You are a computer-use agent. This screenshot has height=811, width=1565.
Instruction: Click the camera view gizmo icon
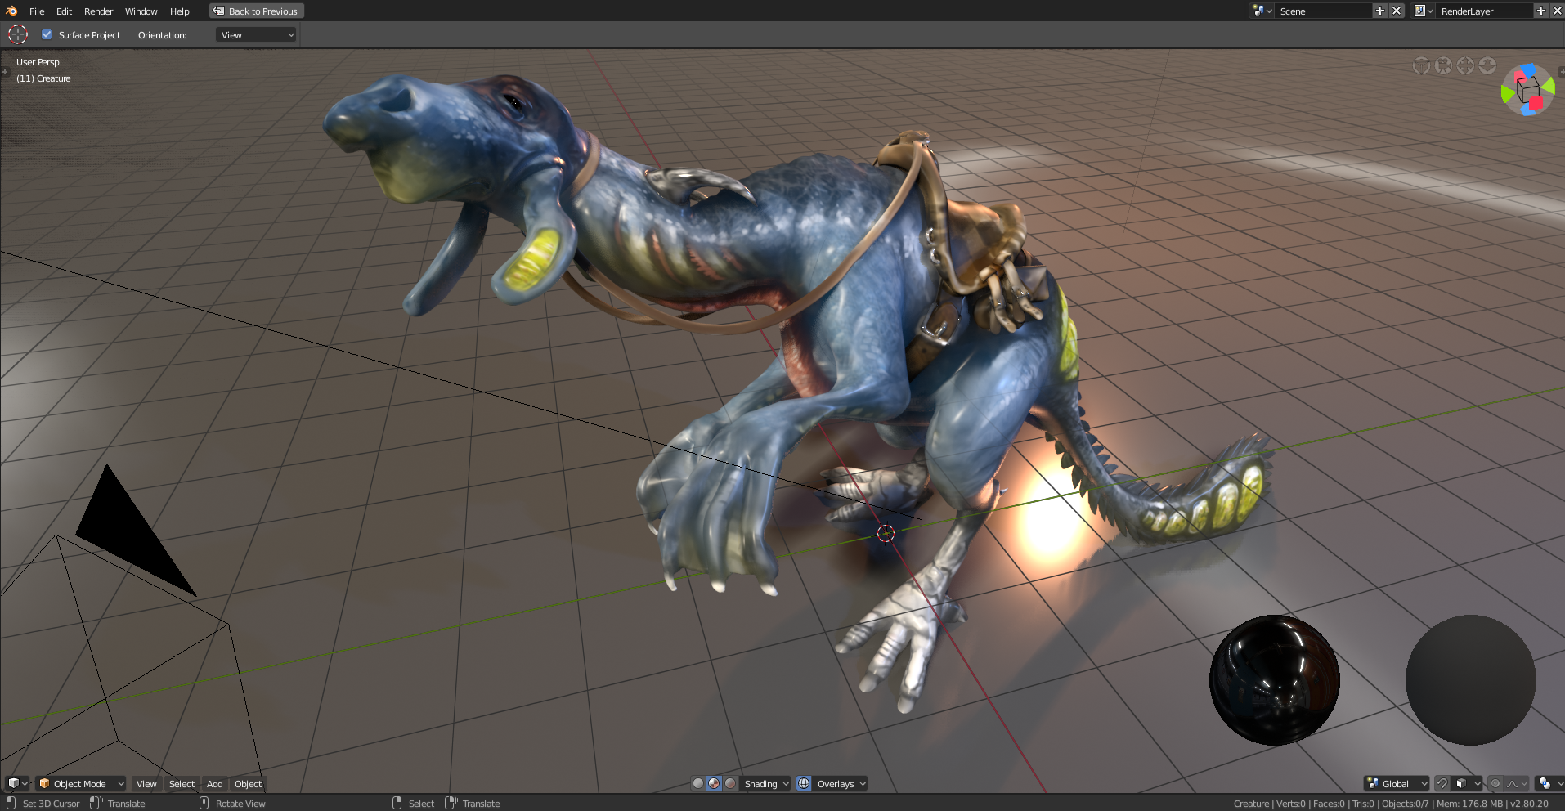pos(1444,65)
